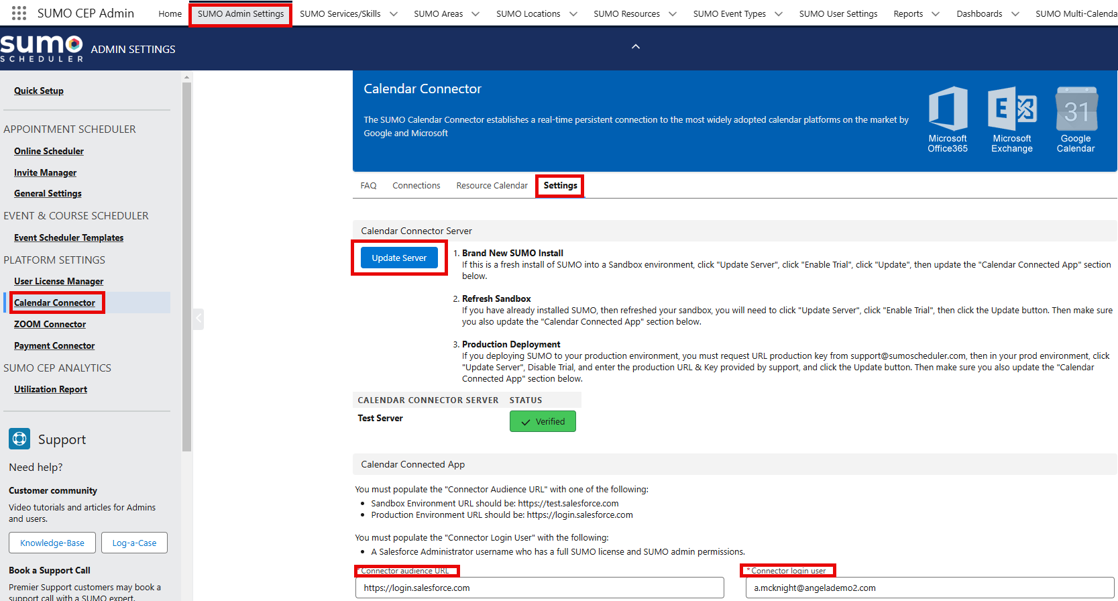The height and width of the screenshot is (601, 1118).
Task: Open the SUMO Locations dropdown arrow
Action: tap(573, 14)
